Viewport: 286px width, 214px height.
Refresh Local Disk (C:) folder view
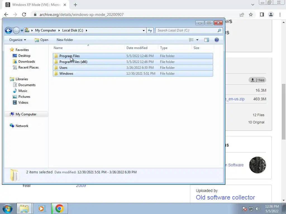pos(150,30)
